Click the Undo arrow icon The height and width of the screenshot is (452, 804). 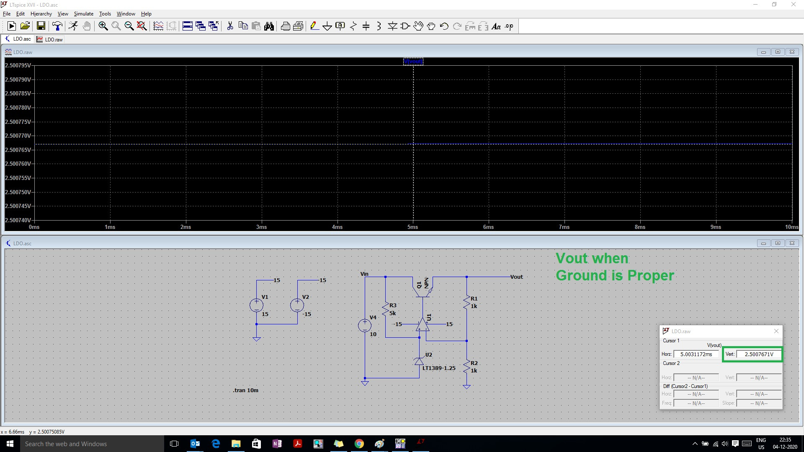pyautogui.click(x=444, y=26)
